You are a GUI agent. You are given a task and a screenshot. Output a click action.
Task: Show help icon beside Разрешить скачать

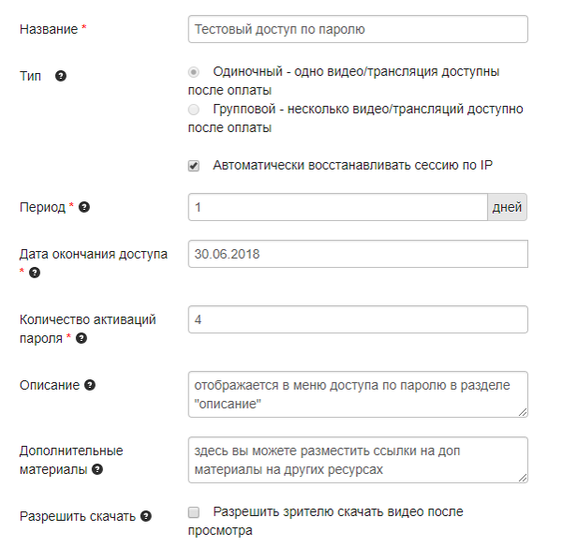[x=146, y=516]
